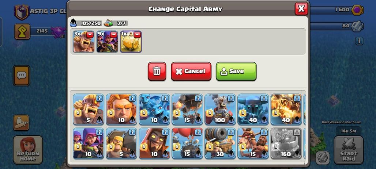376x169 pixels.
Task: Remove the yellow spell via minus button
Action: [x=137, y=35]
